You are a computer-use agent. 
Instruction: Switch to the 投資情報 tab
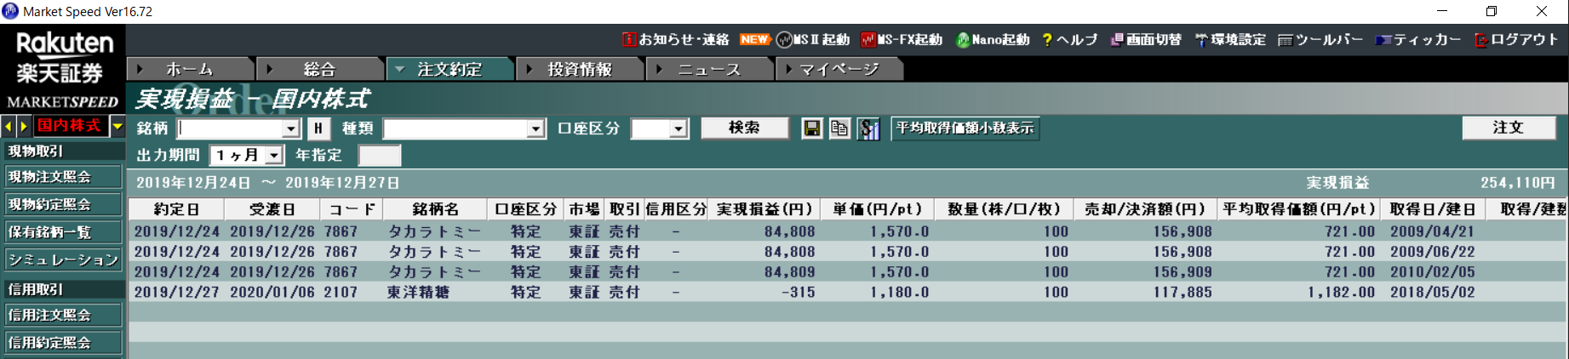pos(580,70)
